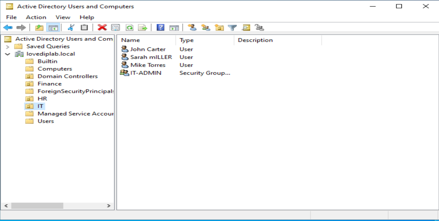This screenshot has width=439, height=221.
Task: Select the ForeignSecurityPrincipals container
Action: (x=76, y=91)
